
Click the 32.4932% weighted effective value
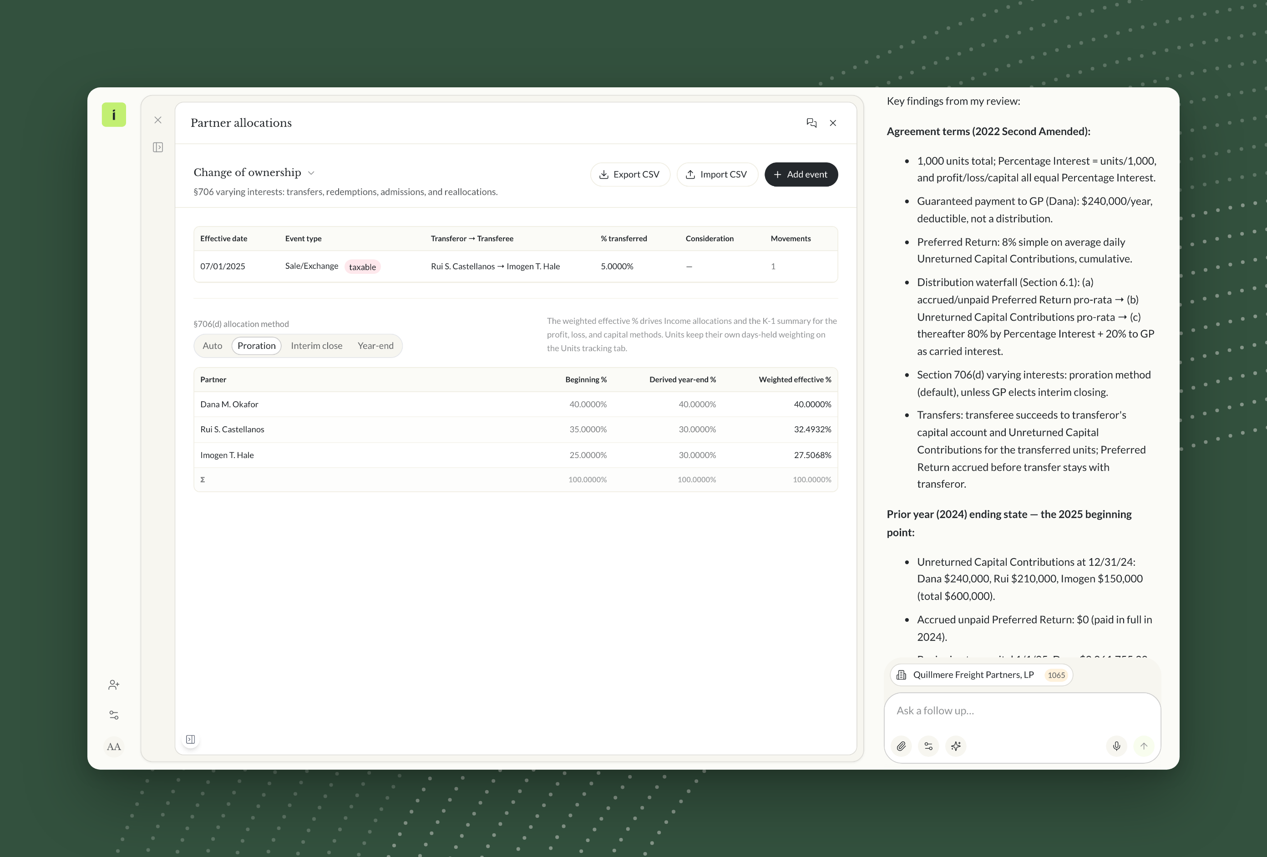click(812, 429)
